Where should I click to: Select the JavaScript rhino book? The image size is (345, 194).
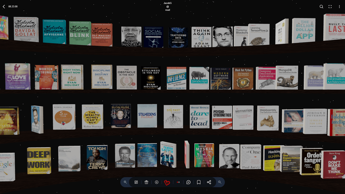(x=199, y=78)
